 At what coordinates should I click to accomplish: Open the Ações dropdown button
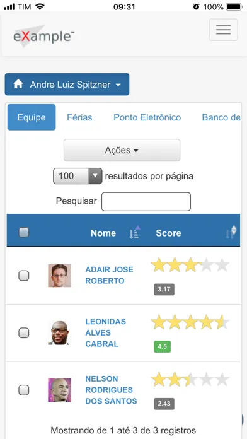pos(122,150)
